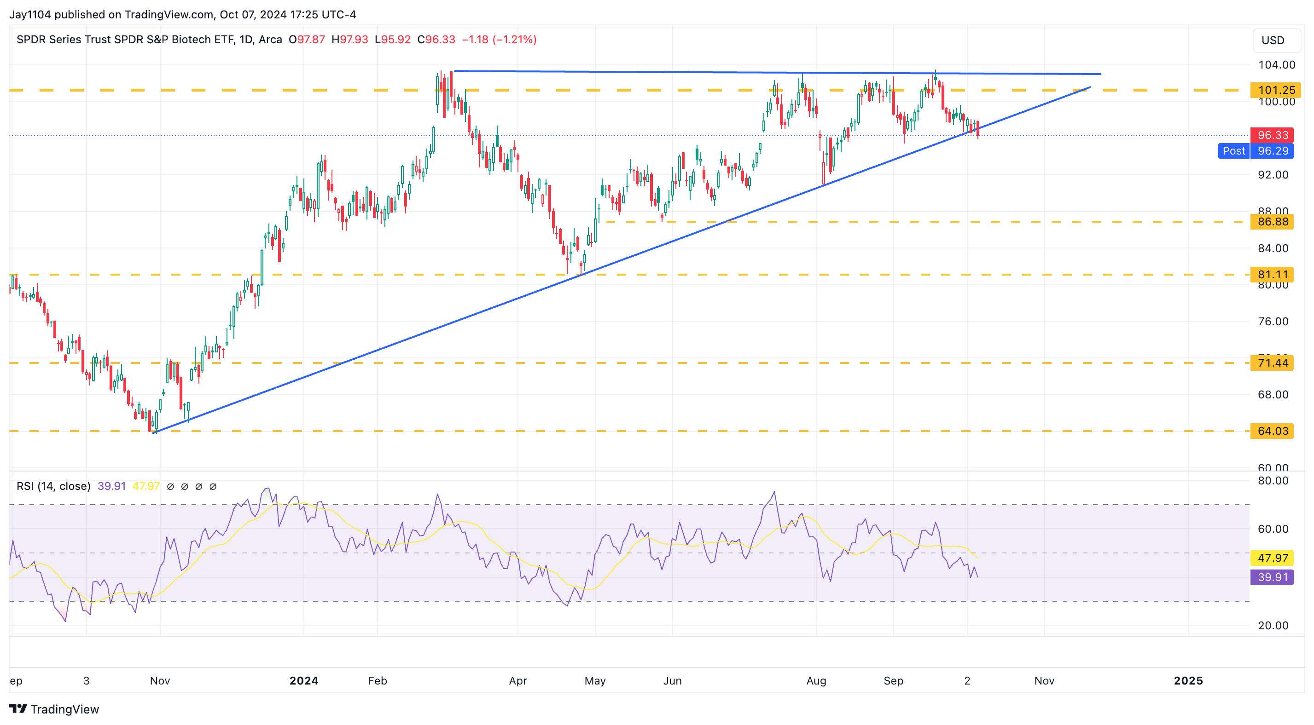This screenshot has width=1314, height=725.
Task: Click the RSI scale 20.00 value
Action: click(1273, 626)
